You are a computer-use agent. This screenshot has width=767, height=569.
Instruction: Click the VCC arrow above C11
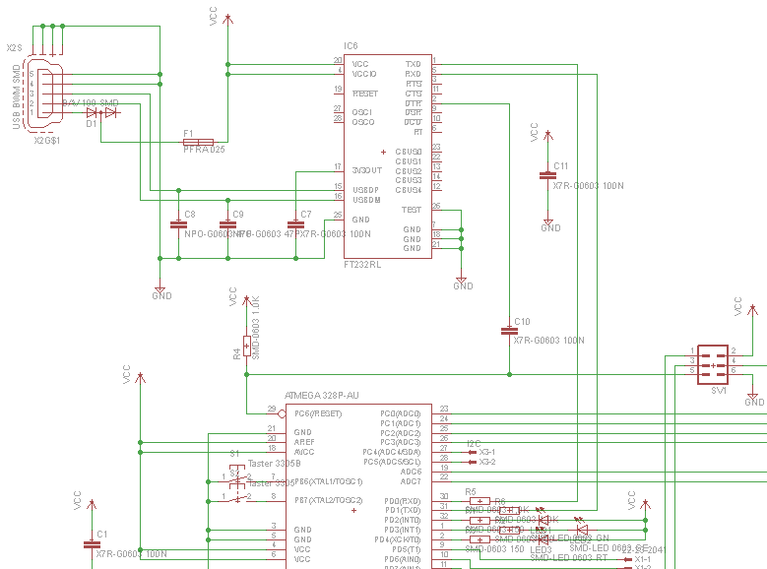click(548, 135)
